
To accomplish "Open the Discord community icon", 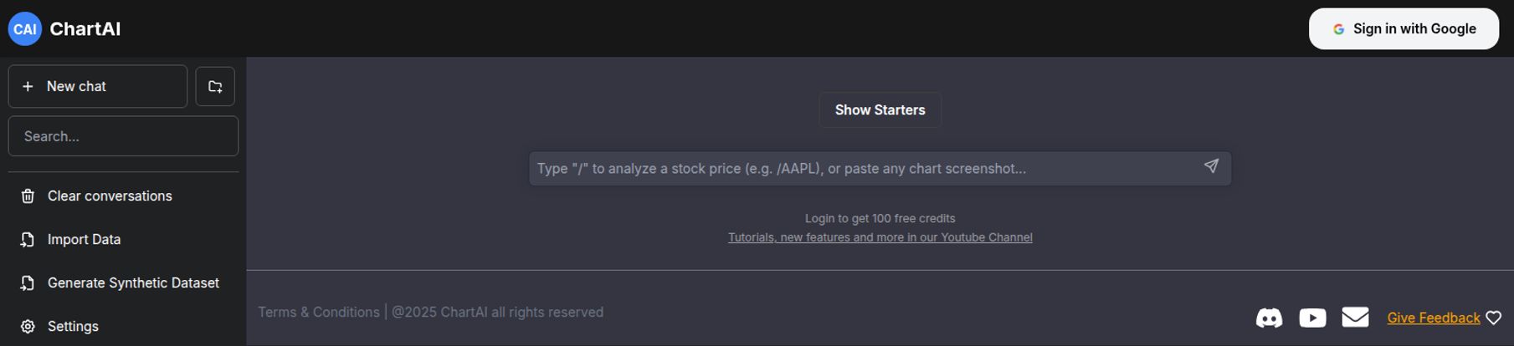I will [x=1269, y=318].
